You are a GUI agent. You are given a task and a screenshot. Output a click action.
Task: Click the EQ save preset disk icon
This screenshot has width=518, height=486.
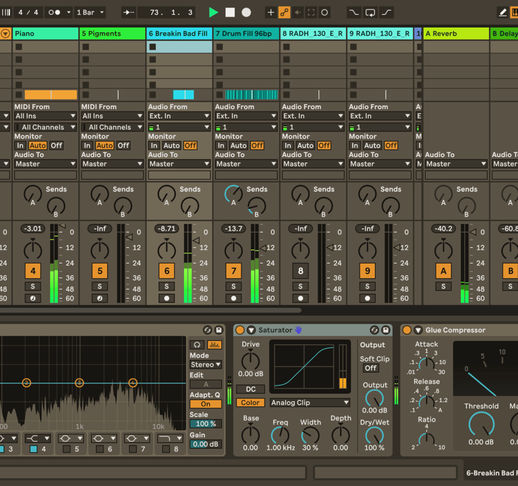[219, 330]
